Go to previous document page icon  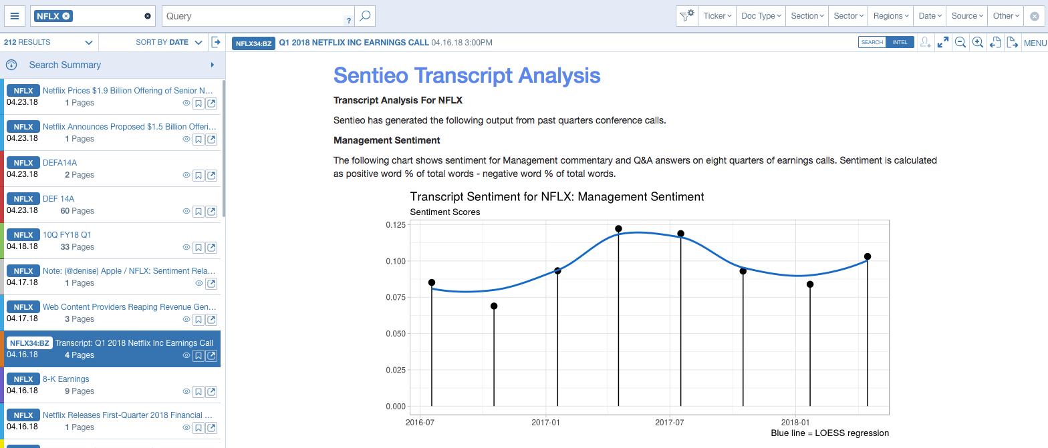coord(995,42)
